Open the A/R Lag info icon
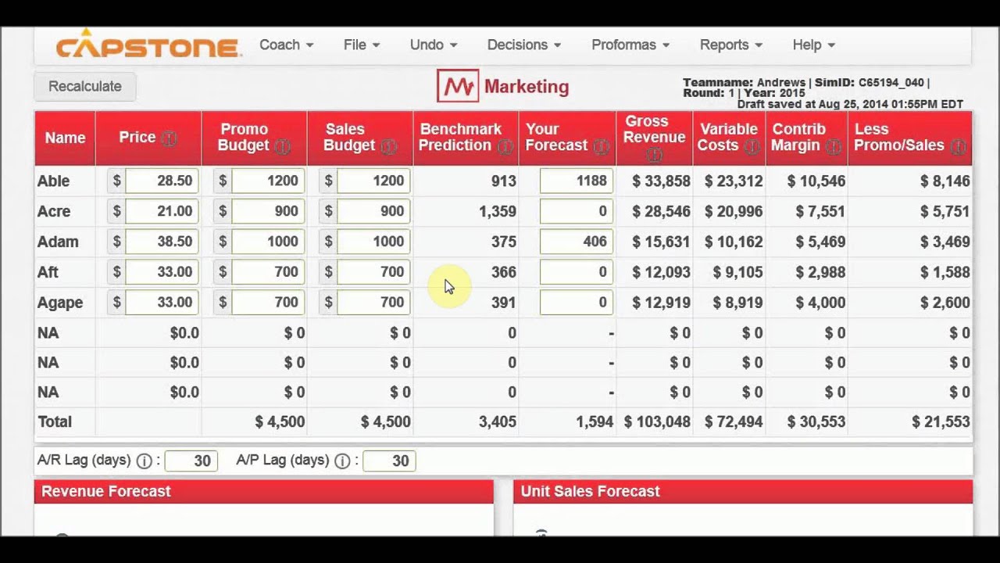 click(x=144, y=461)
